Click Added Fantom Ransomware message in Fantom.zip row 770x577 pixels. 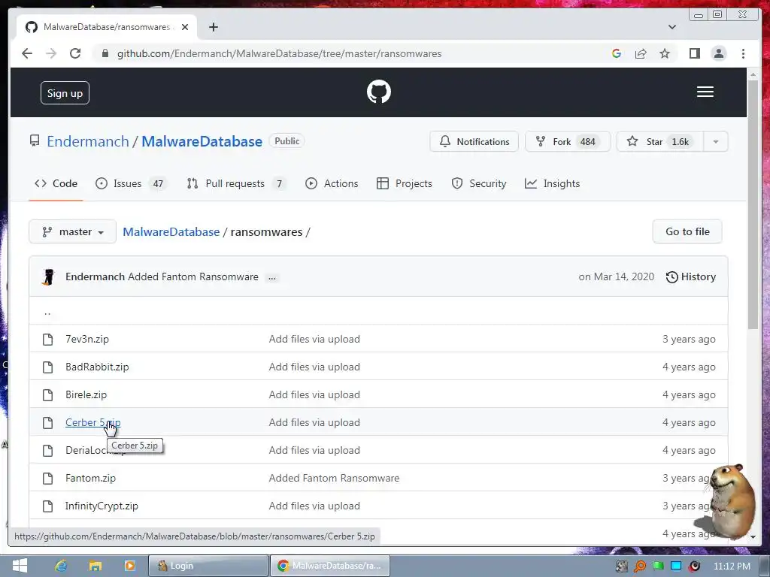(334, 478)
